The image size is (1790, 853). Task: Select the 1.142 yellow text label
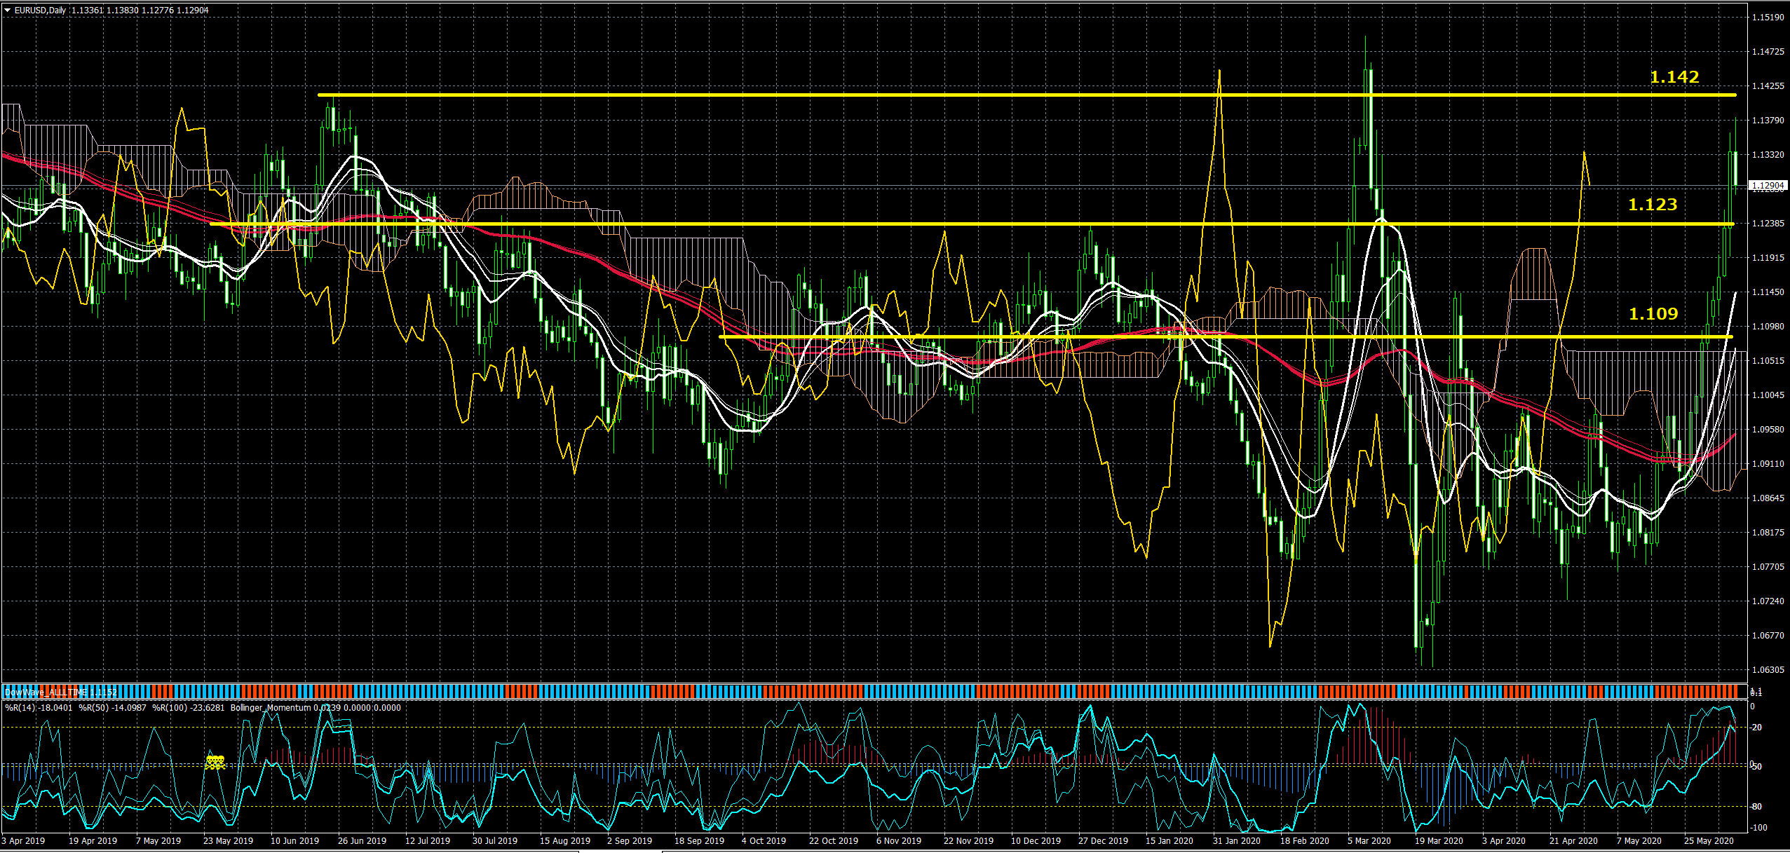(1674, 77)
